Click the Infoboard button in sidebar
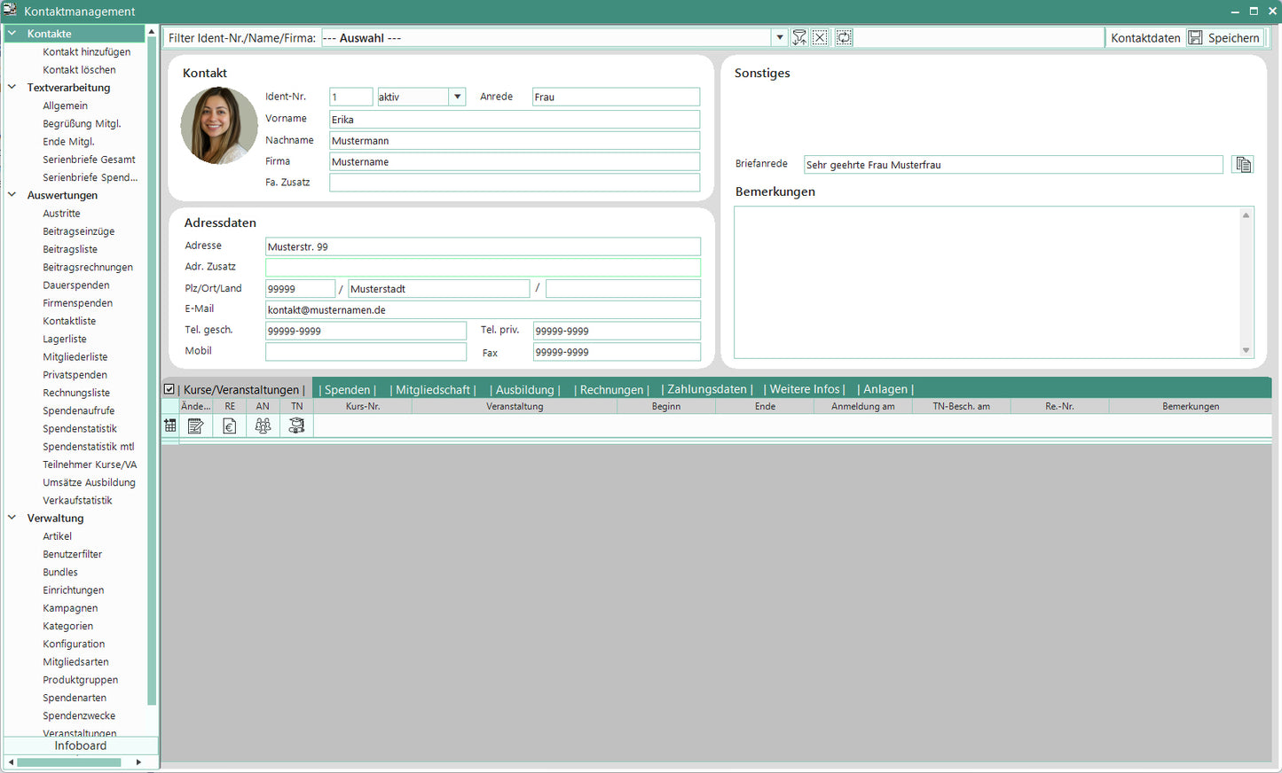 click(80, 746)
